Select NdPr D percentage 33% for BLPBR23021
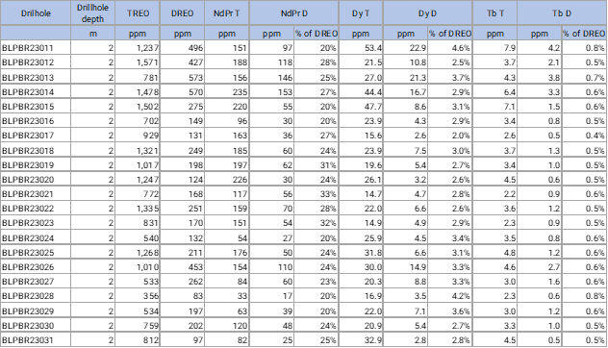 (x=316, y=194)
